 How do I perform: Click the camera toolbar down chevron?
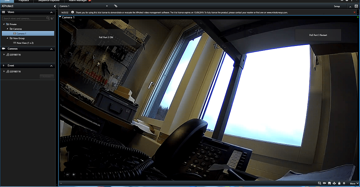click(x=61, y=183)
